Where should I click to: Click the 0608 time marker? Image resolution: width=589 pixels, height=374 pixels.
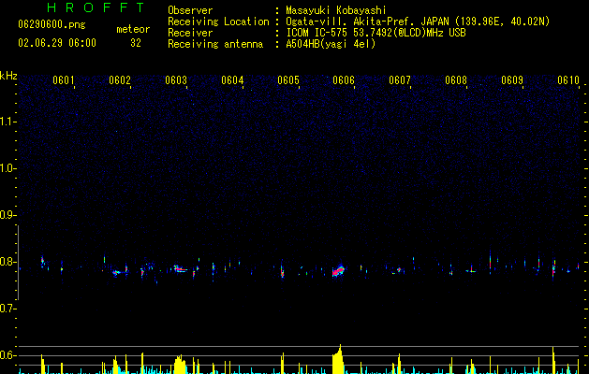point(456,80)
